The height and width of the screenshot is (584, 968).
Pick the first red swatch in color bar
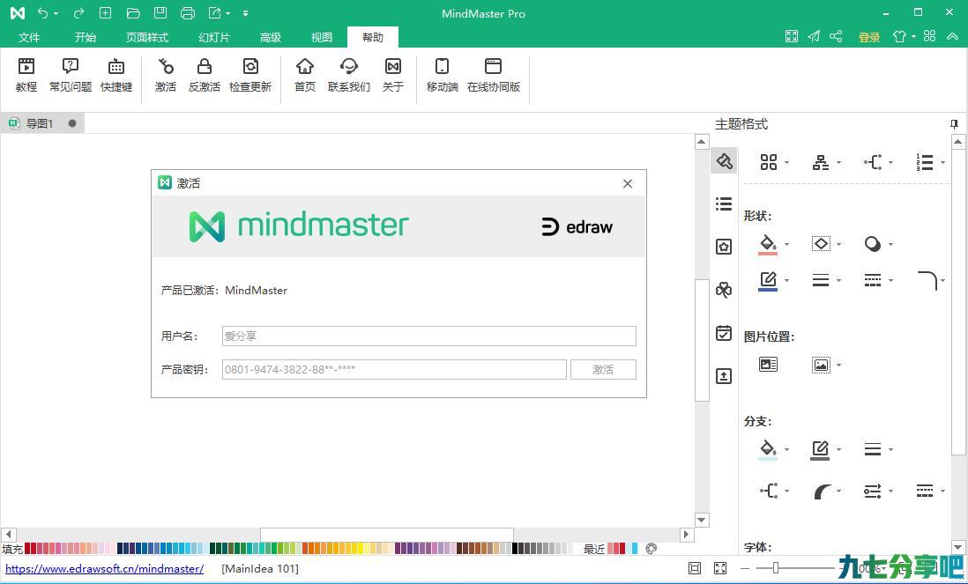click(x=27, y=548)
